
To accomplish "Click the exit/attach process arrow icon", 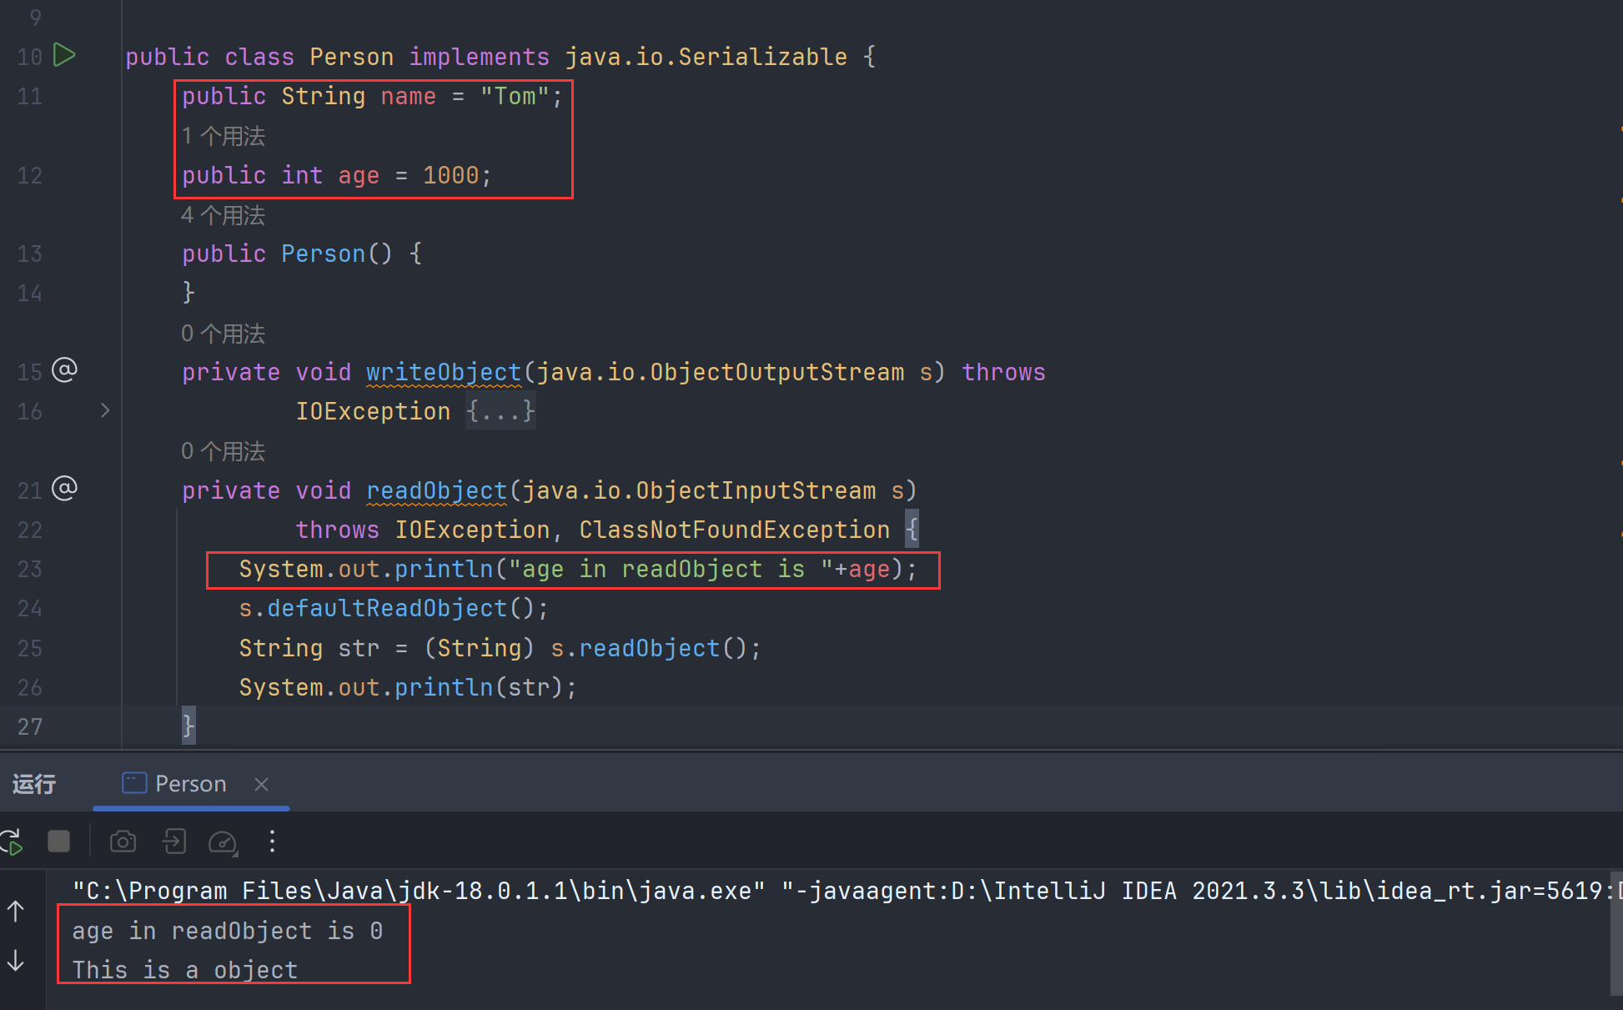I will (173, 842).
